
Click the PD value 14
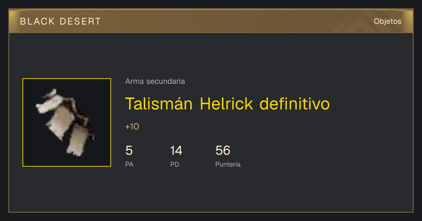(x=176, y=150)
